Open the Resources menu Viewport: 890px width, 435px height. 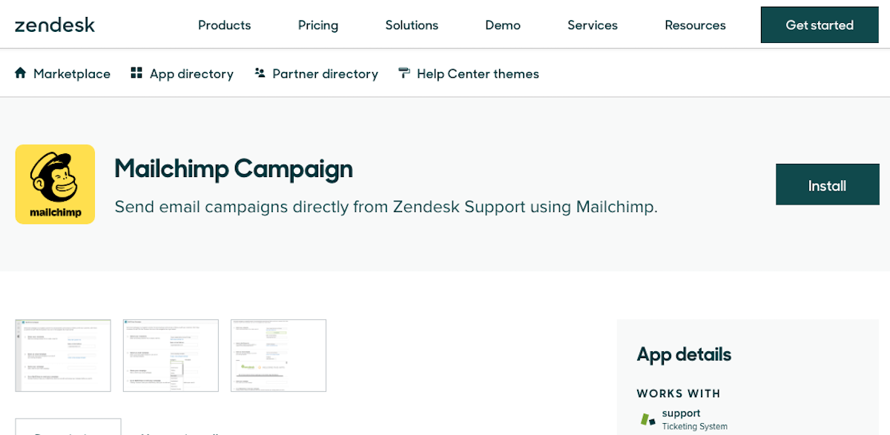[x=695, y=24]
